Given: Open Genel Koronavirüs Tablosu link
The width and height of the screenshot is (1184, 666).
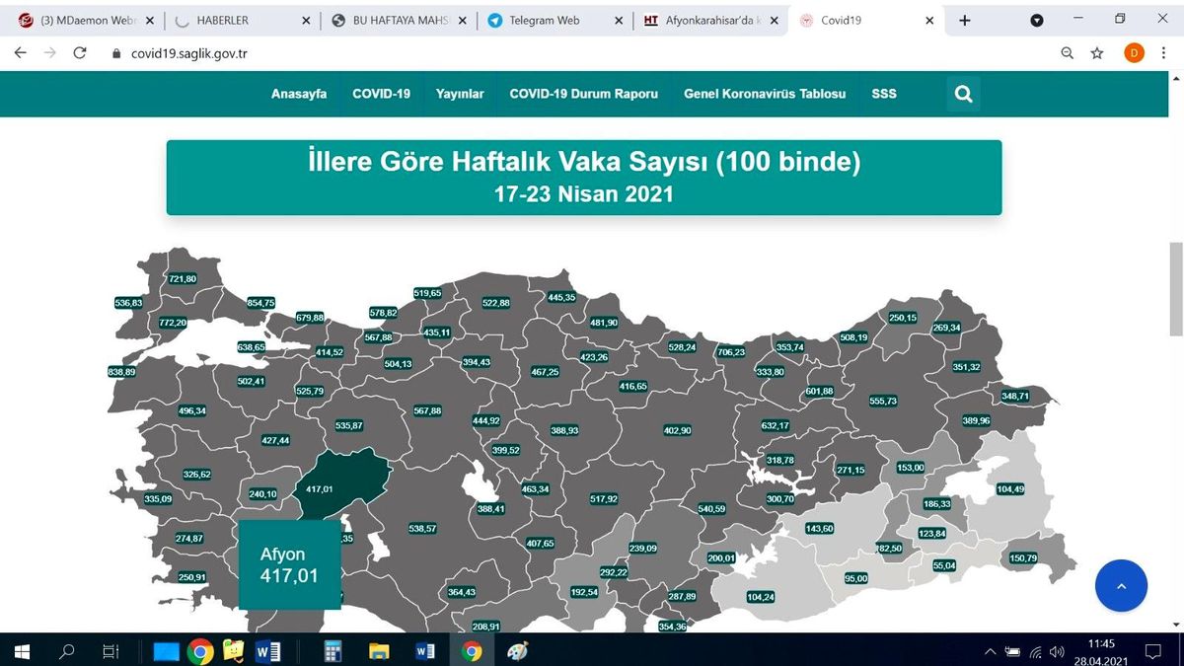Looking at the screenshot, I should pos(765,94).
